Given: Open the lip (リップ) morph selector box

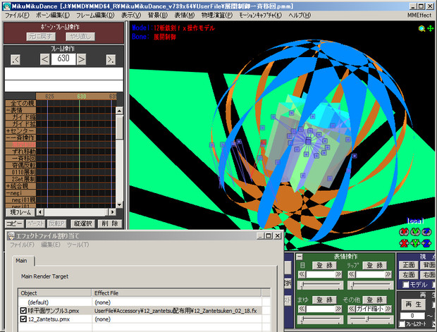Looking at the screenshot, I should click(x=370, y=274).
